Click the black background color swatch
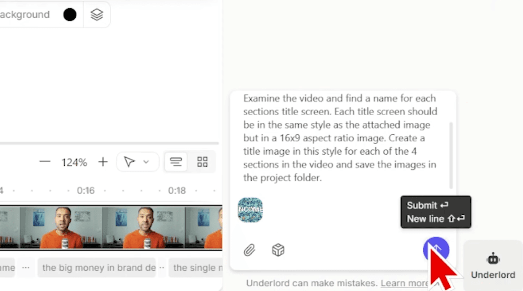 [x=70, y=15]
